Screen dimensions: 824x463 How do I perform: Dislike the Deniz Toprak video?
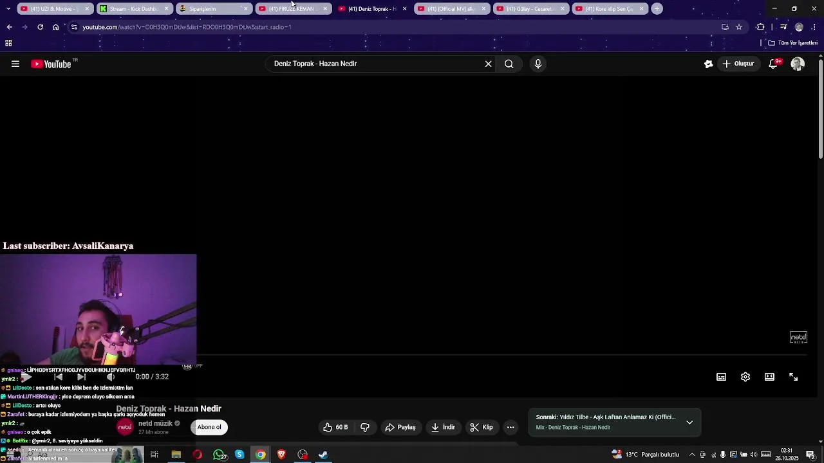coord(365,427)
